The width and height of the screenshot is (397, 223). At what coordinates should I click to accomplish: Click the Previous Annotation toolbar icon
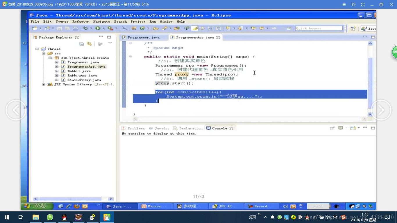point(240,28)
